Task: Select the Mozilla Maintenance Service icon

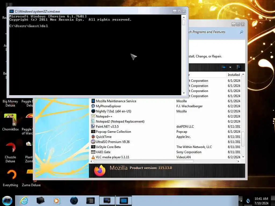Action: [93, 101]
